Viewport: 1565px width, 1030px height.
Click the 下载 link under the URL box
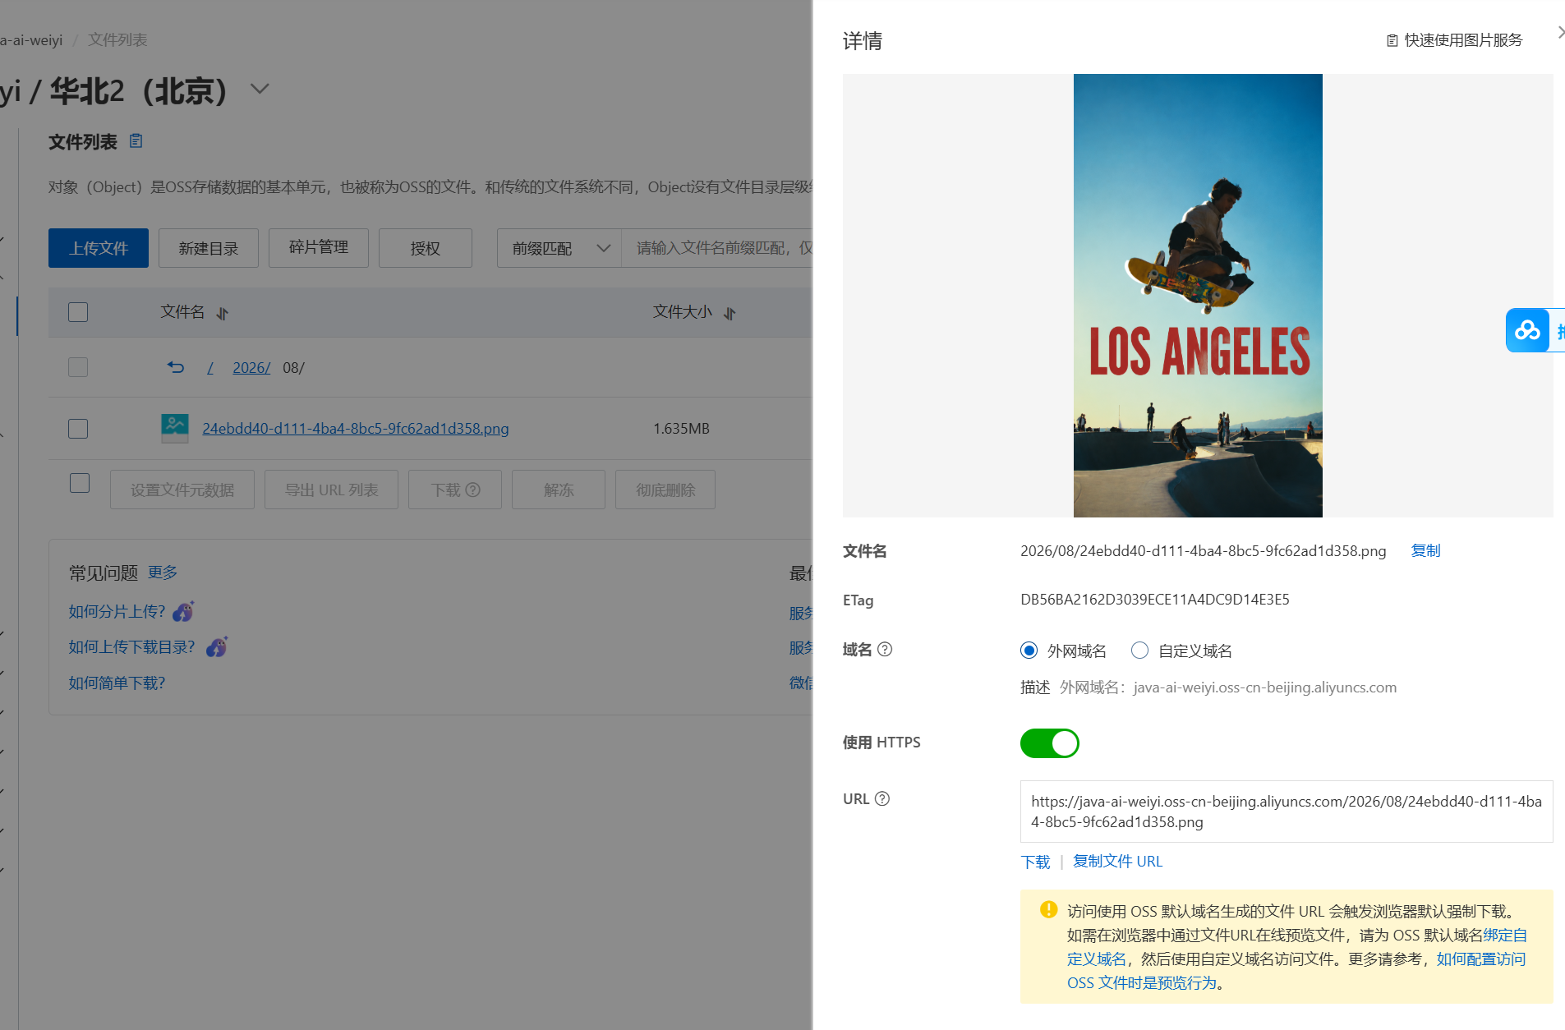click(1035, 862)
